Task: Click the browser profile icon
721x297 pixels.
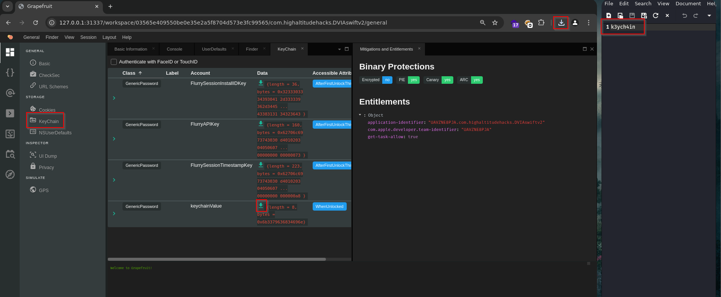Action: (x=575, y=23)
